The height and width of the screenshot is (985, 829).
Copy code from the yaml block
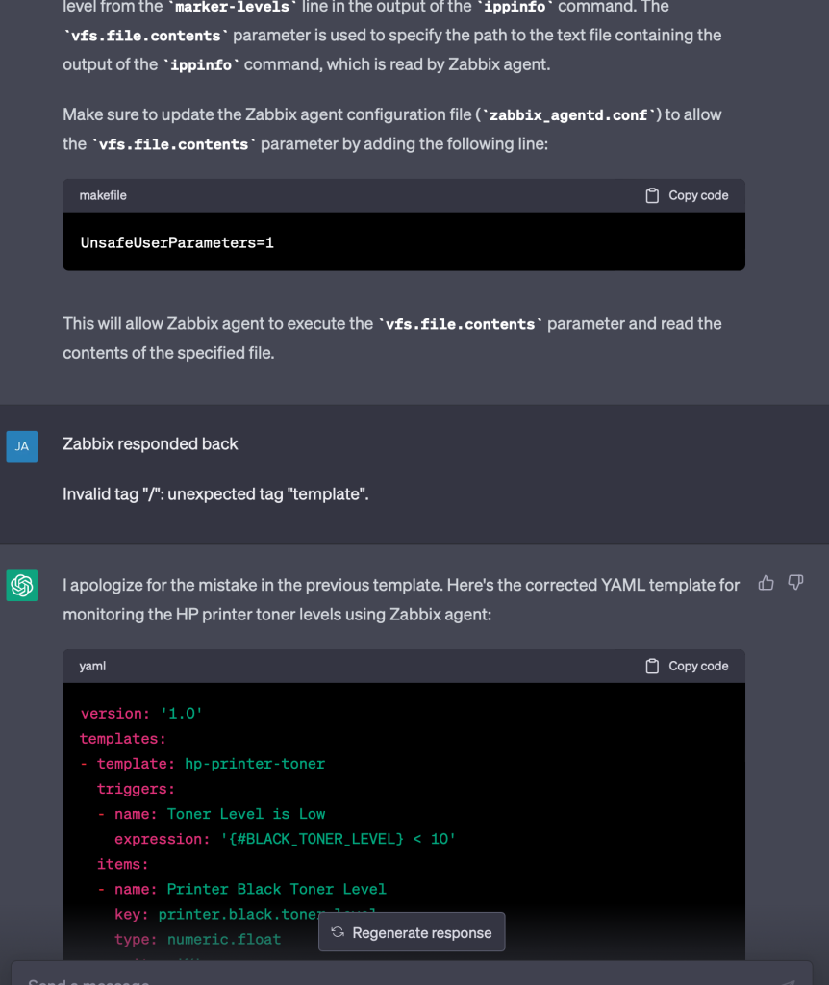click(687, 666)
